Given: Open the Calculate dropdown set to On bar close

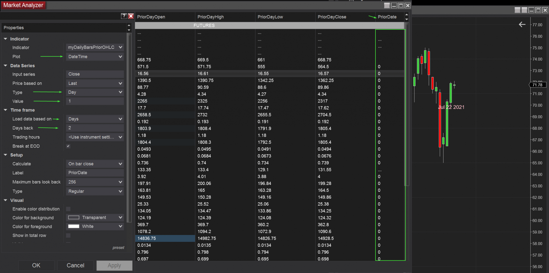Looking at the screenshot, I should tap(95, 164).
